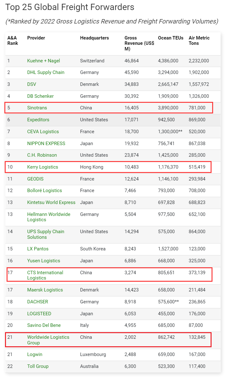Click the Expeditors link
This screenshot has width=225, height=377.
tap(38, 120)
